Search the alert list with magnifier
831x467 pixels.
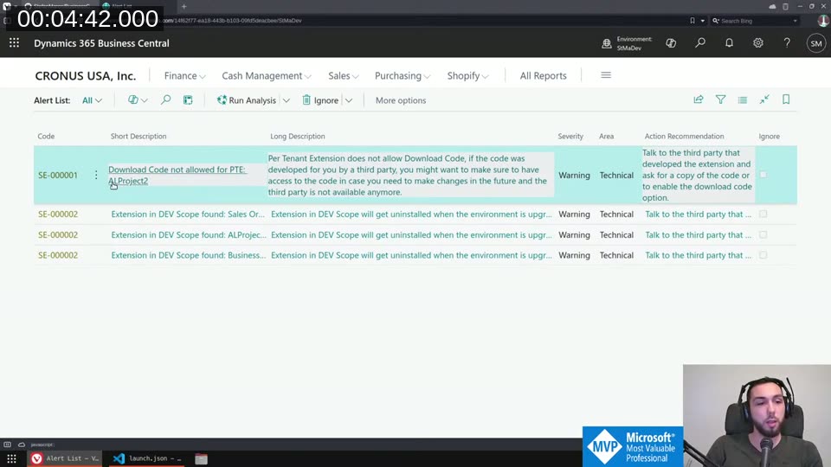click(x=166, y=100)
